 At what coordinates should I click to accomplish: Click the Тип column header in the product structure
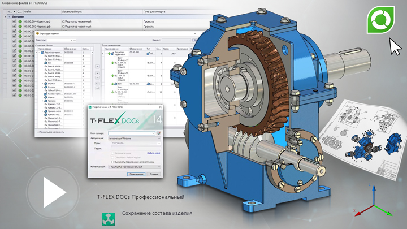pyautogui.click(x=150, y=49)
